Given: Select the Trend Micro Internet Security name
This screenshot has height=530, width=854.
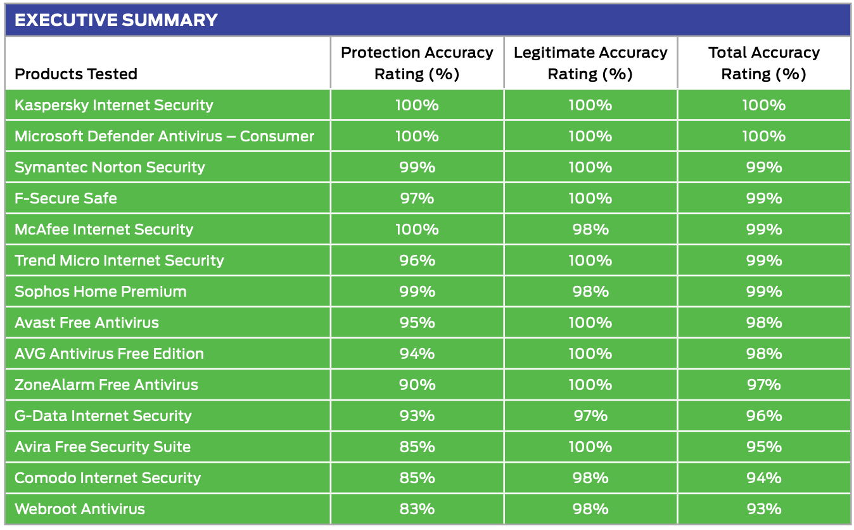Looking at the screenshot, I should click(x=119, y=261).
